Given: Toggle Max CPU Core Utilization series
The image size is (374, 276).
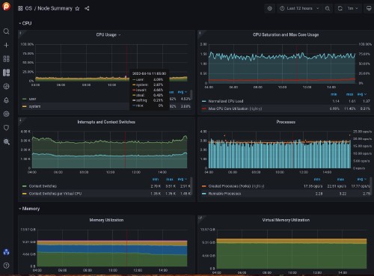Looking at the screenshot, I should click(x=235, y=108).
